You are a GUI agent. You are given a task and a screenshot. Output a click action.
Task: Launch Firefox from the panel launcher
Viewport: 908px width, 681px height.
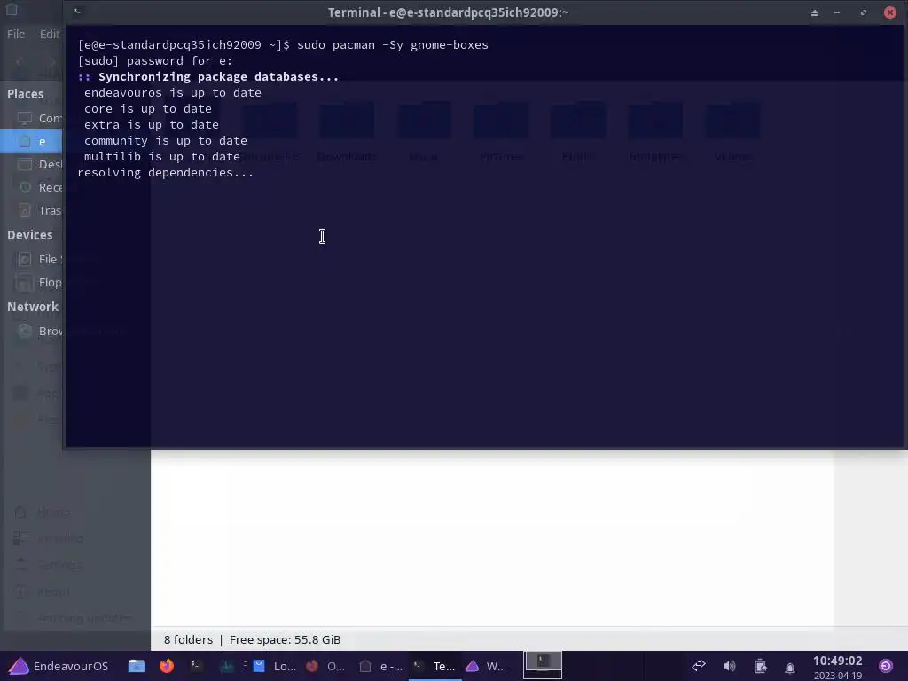167,666
